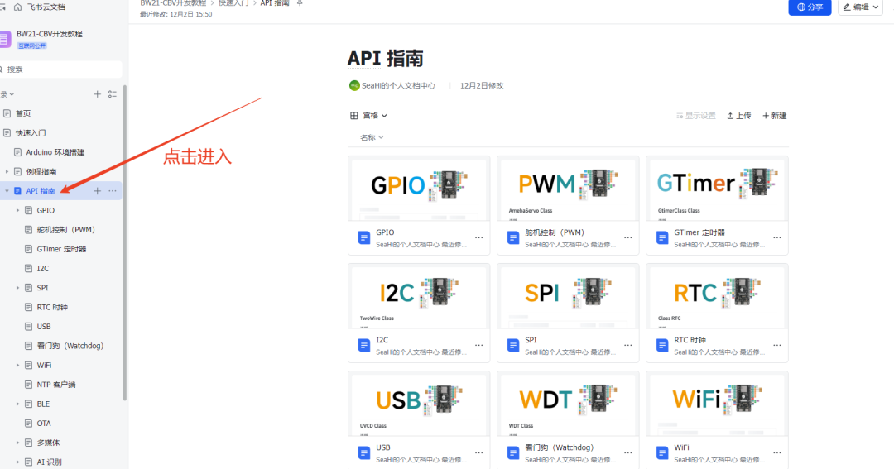Click the blue doc icon of the I2C card
894x469 pixels.
[x=363, y=345]
